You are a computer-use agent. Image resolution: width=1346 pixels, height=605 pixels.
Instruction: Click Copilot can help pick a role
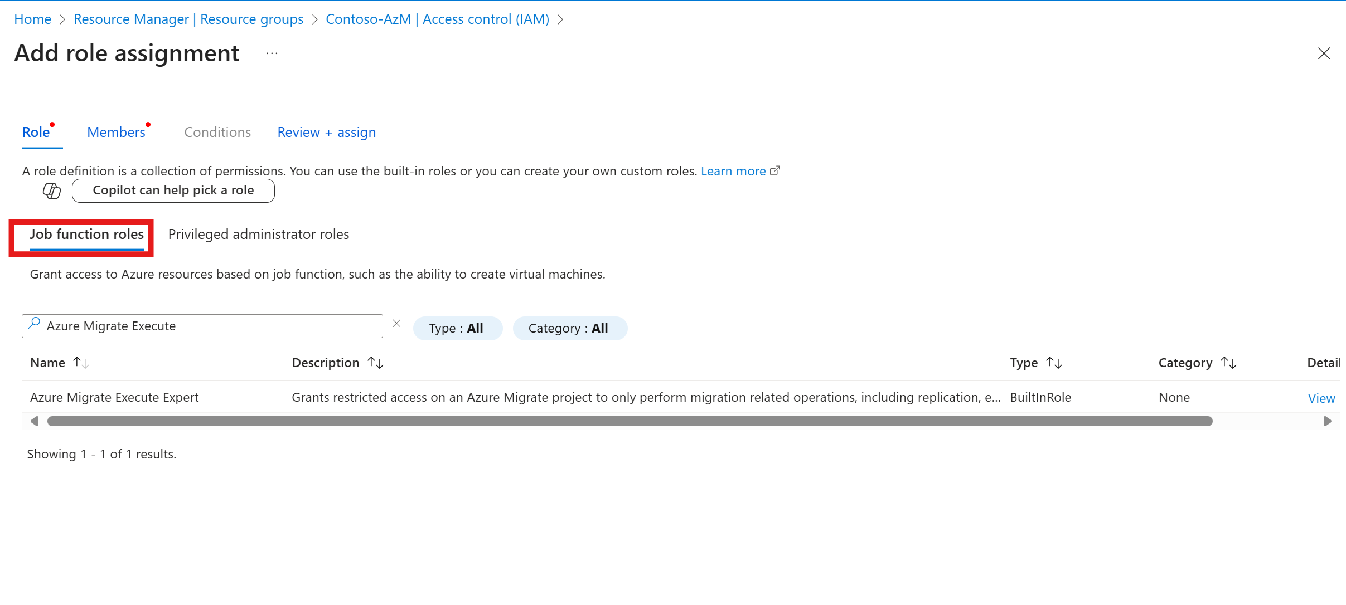(x=173, y=191)
